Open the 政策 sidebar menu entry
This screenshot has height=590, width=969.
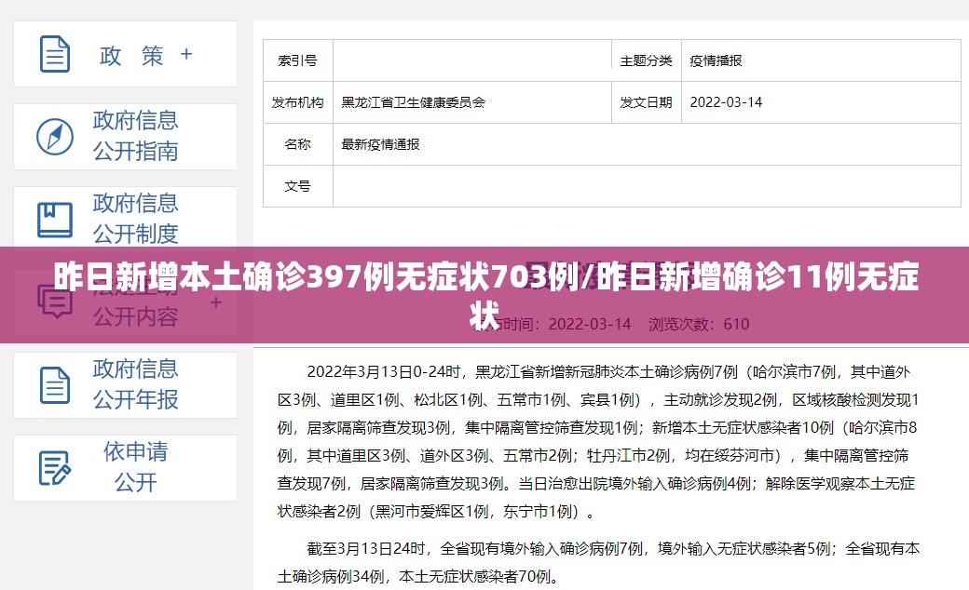(x=125, y=54)
